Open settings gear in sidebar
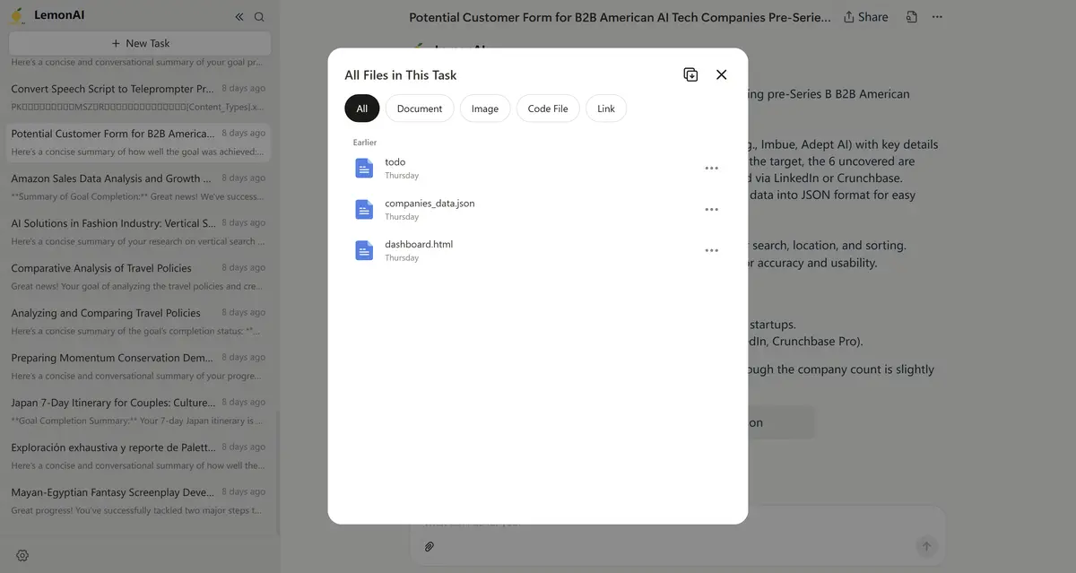This screenshot has height=573, width=1076. tap(22, 555)
